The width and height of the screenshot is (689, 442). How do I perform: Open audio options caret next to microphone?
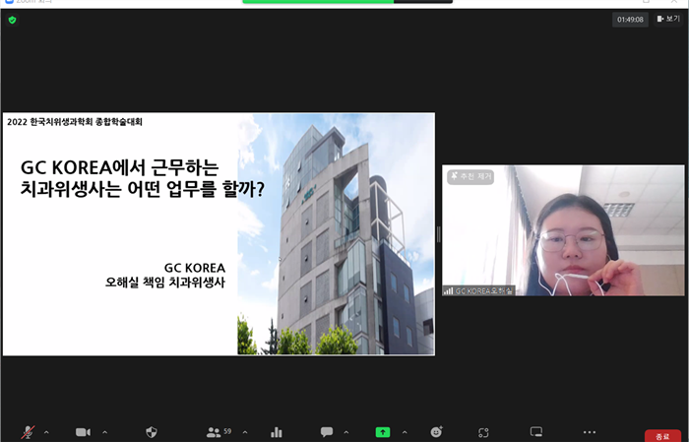pos(46,432)
